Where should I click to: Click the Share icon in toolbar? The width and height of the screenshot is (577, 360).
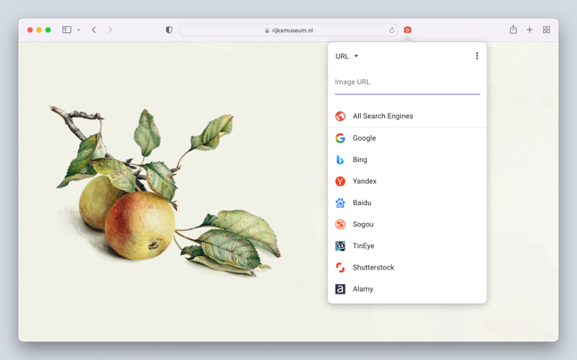point(513,30)
